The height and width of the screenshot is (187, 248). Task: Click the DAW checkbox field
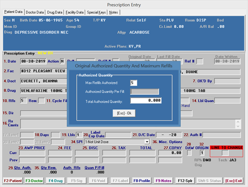point(189,153)
